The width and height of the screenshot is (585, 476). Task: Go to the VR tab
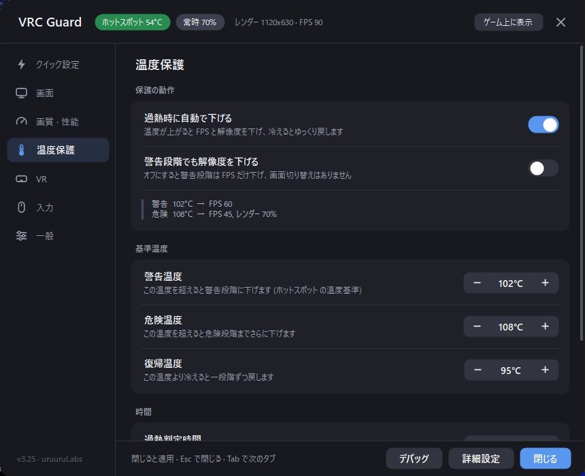[58, 179]
